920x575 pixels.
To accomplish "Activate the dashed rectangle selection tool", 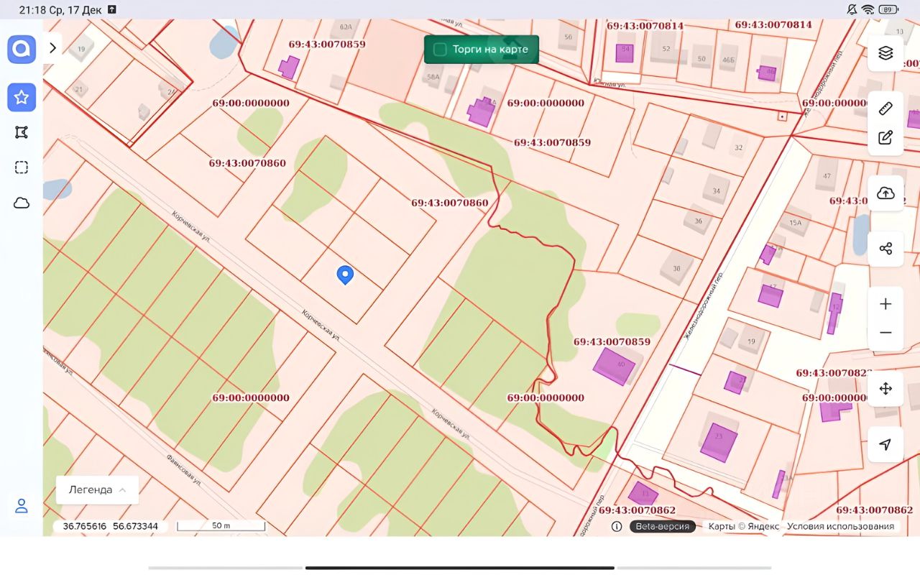I will (22, 167).
